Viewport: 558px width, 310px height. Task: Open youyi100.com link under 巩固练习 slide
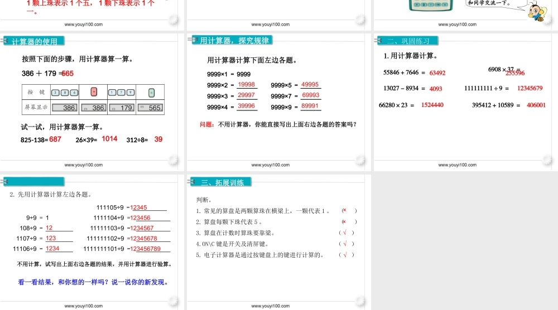click(458, 165)
